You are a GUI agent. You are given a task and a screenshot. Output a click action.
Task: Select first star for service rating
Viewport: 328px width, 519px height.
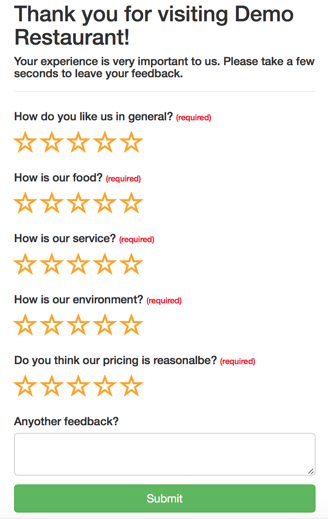click(25, 264)
